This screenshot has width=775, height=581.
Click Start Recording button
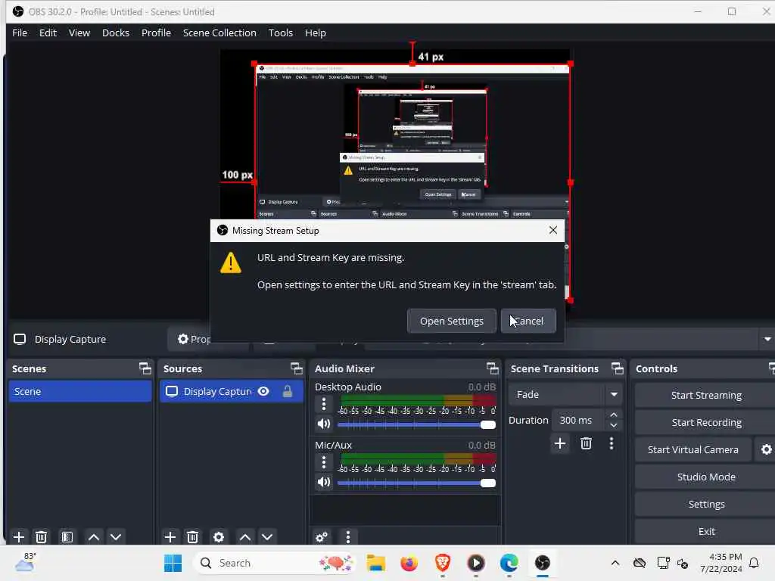(706, 422)
